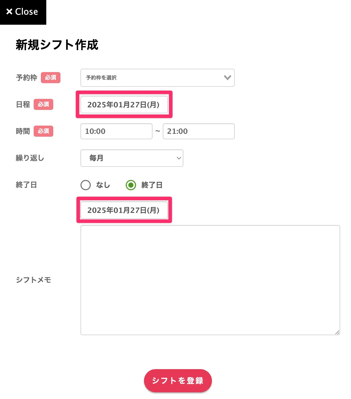This screenshot has height=399, width=351.
Task: Open the 繰り返し frequency dropdown
Action: [x=132, y=158]
